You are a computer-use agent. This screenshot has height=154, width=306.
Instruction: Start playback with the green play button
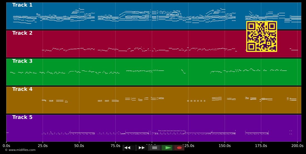click(167, 148)
